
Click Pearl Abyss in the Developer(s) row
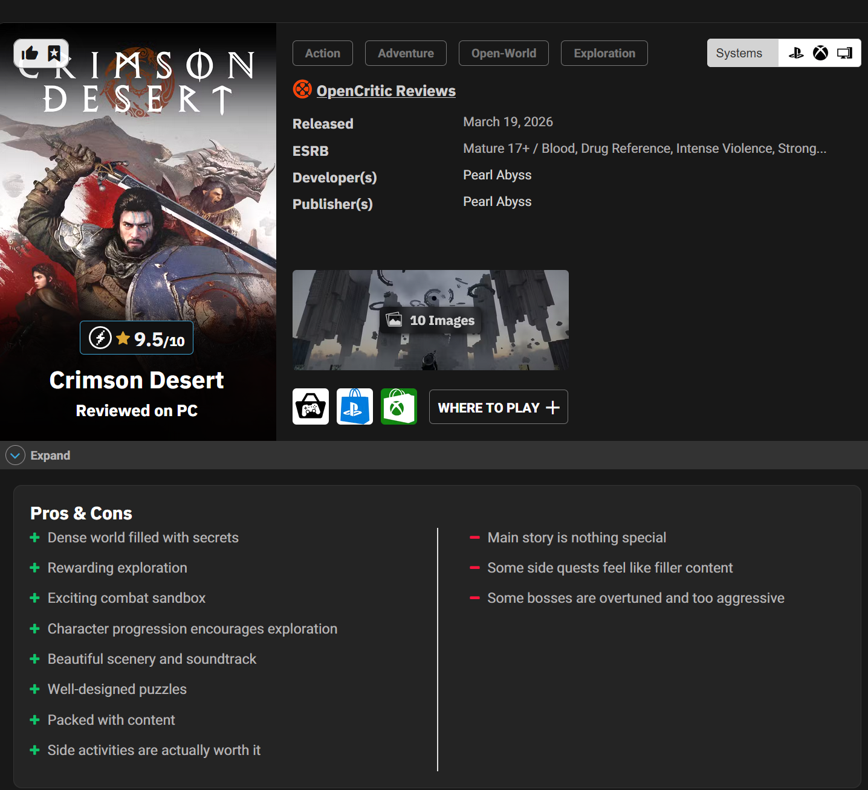[497, 175]
